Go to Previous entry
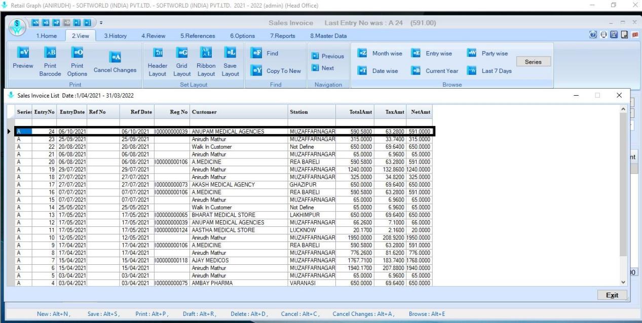The width and height of the screenshot is (642, 323). pyautogui.click(x=327, y=56)
